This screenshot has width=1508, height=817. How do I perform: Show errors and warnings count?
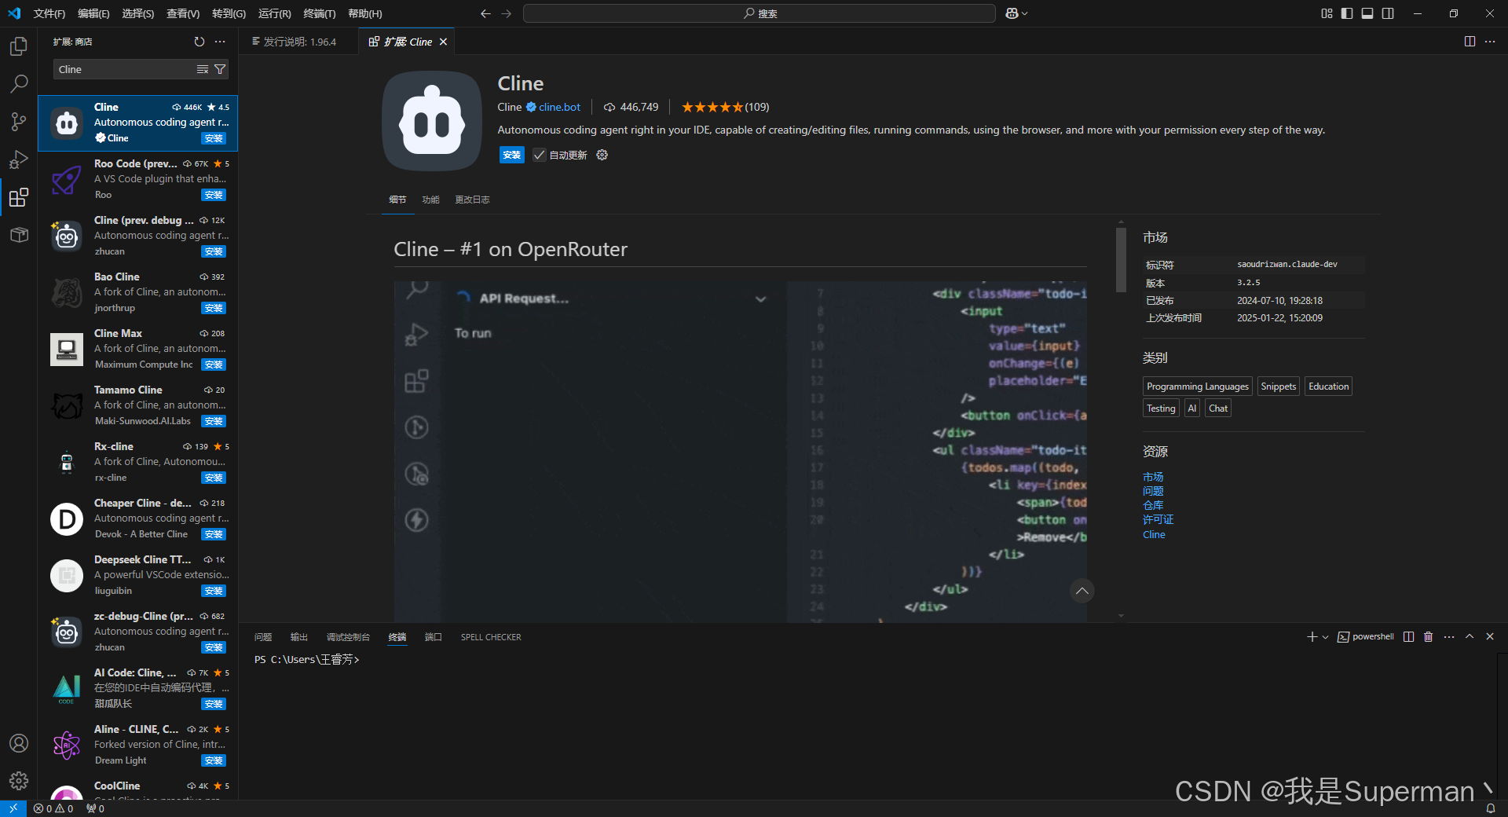53,808
